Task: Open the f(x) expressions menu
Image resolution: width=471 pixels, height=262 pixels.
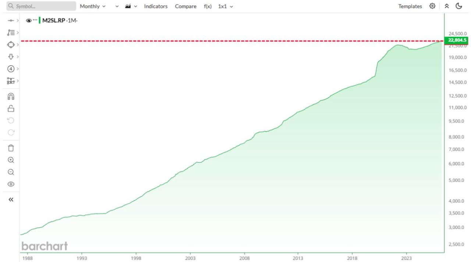Action: pos(208,6)
